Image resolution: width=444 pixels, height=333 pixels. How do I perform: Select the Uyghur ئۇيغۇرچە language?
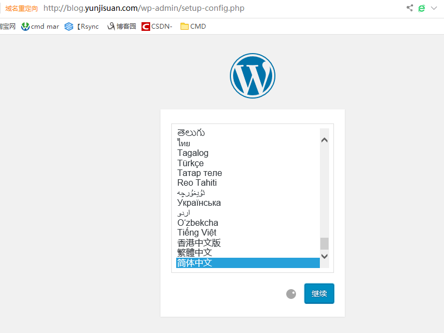(248, 193)
